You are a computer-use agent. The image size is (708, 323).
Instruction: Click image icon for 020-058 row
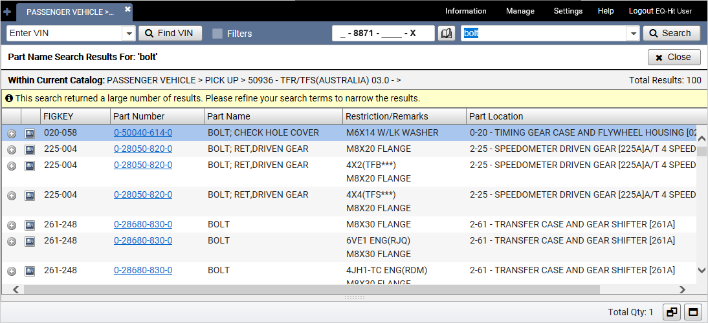coord(30,133)
